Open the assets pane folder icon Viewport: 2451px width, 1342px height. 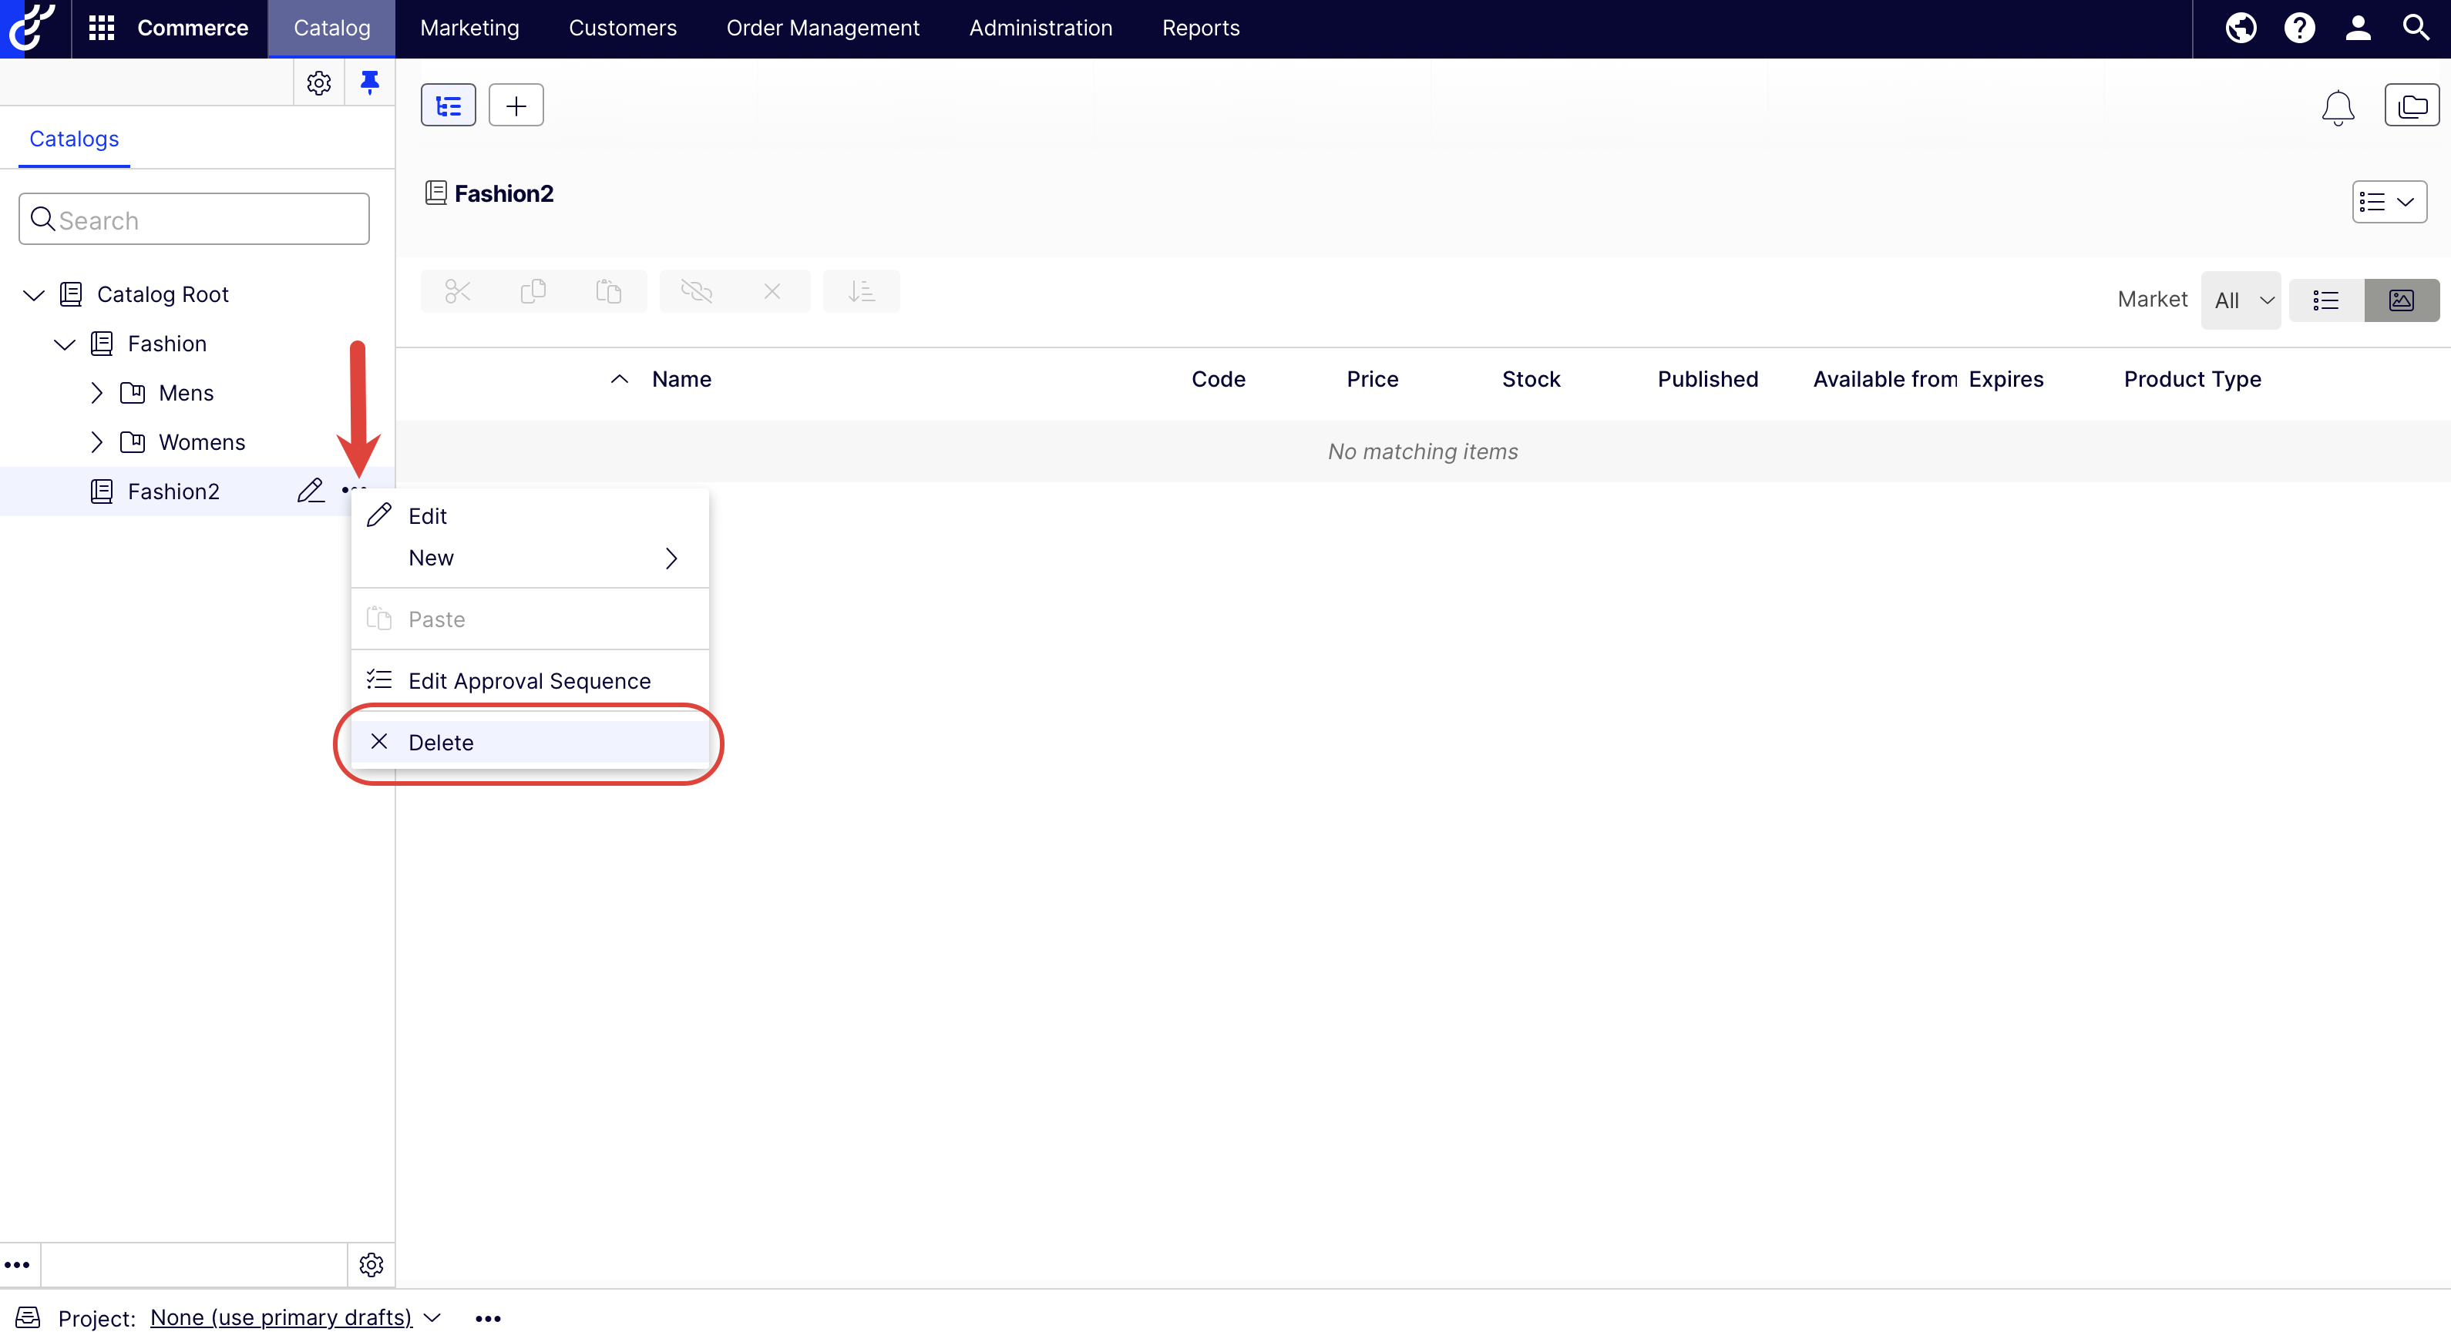tap(2411, 106)
